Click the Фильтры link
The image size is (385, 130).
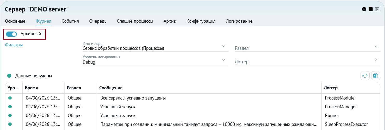click(14, 45)
